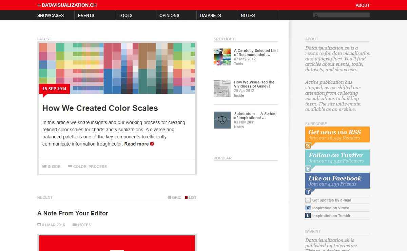Click the 03 Nov 2011 date text
This screenshot has height=251, width=407.
coord(245,122)
